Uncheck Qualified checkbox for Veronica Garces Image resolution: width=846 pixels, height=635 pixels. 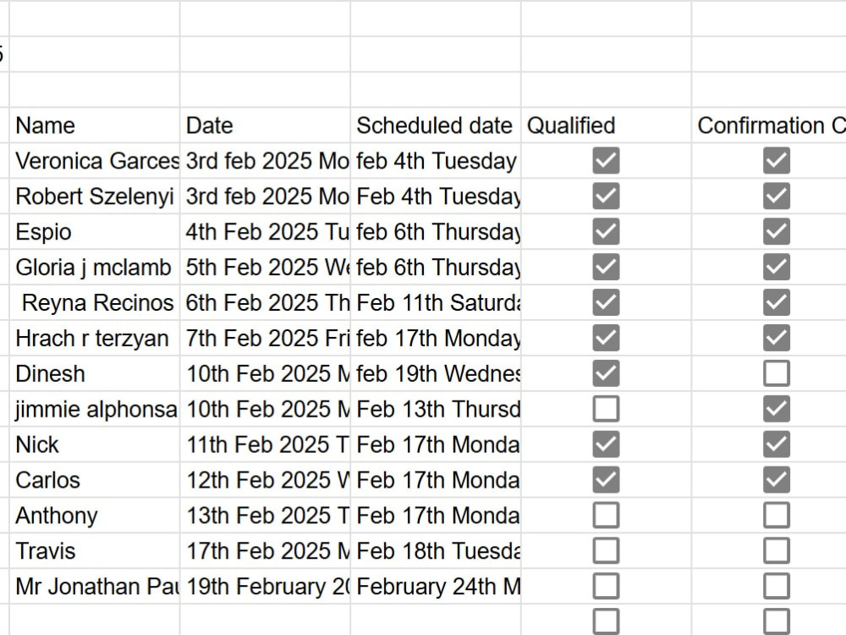606,161
